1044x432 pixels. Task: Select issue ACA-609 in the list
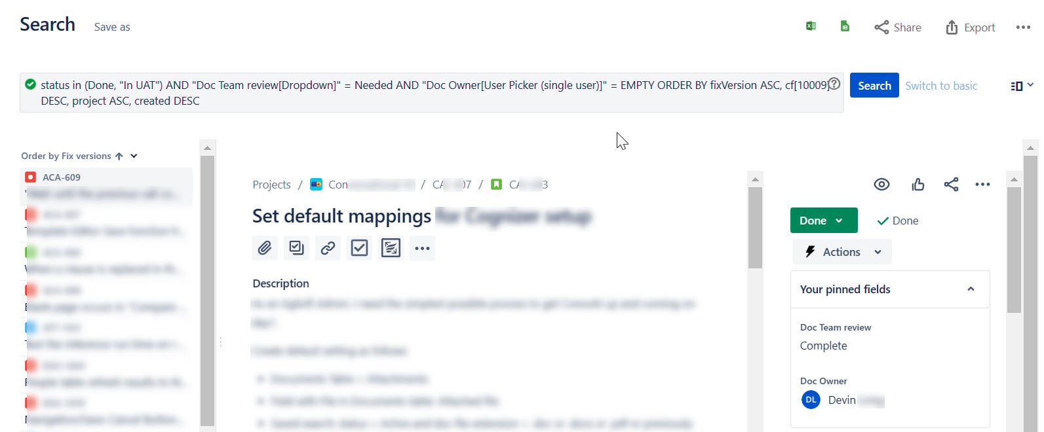(x=106, y=187)
